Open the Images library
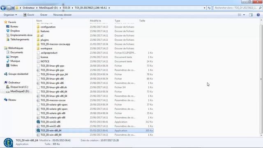263x148 pixels. 12,57
